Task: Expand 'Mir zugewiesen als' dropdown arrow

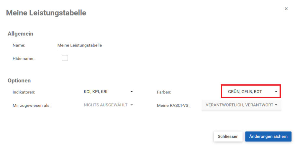Action: [132, 105]
